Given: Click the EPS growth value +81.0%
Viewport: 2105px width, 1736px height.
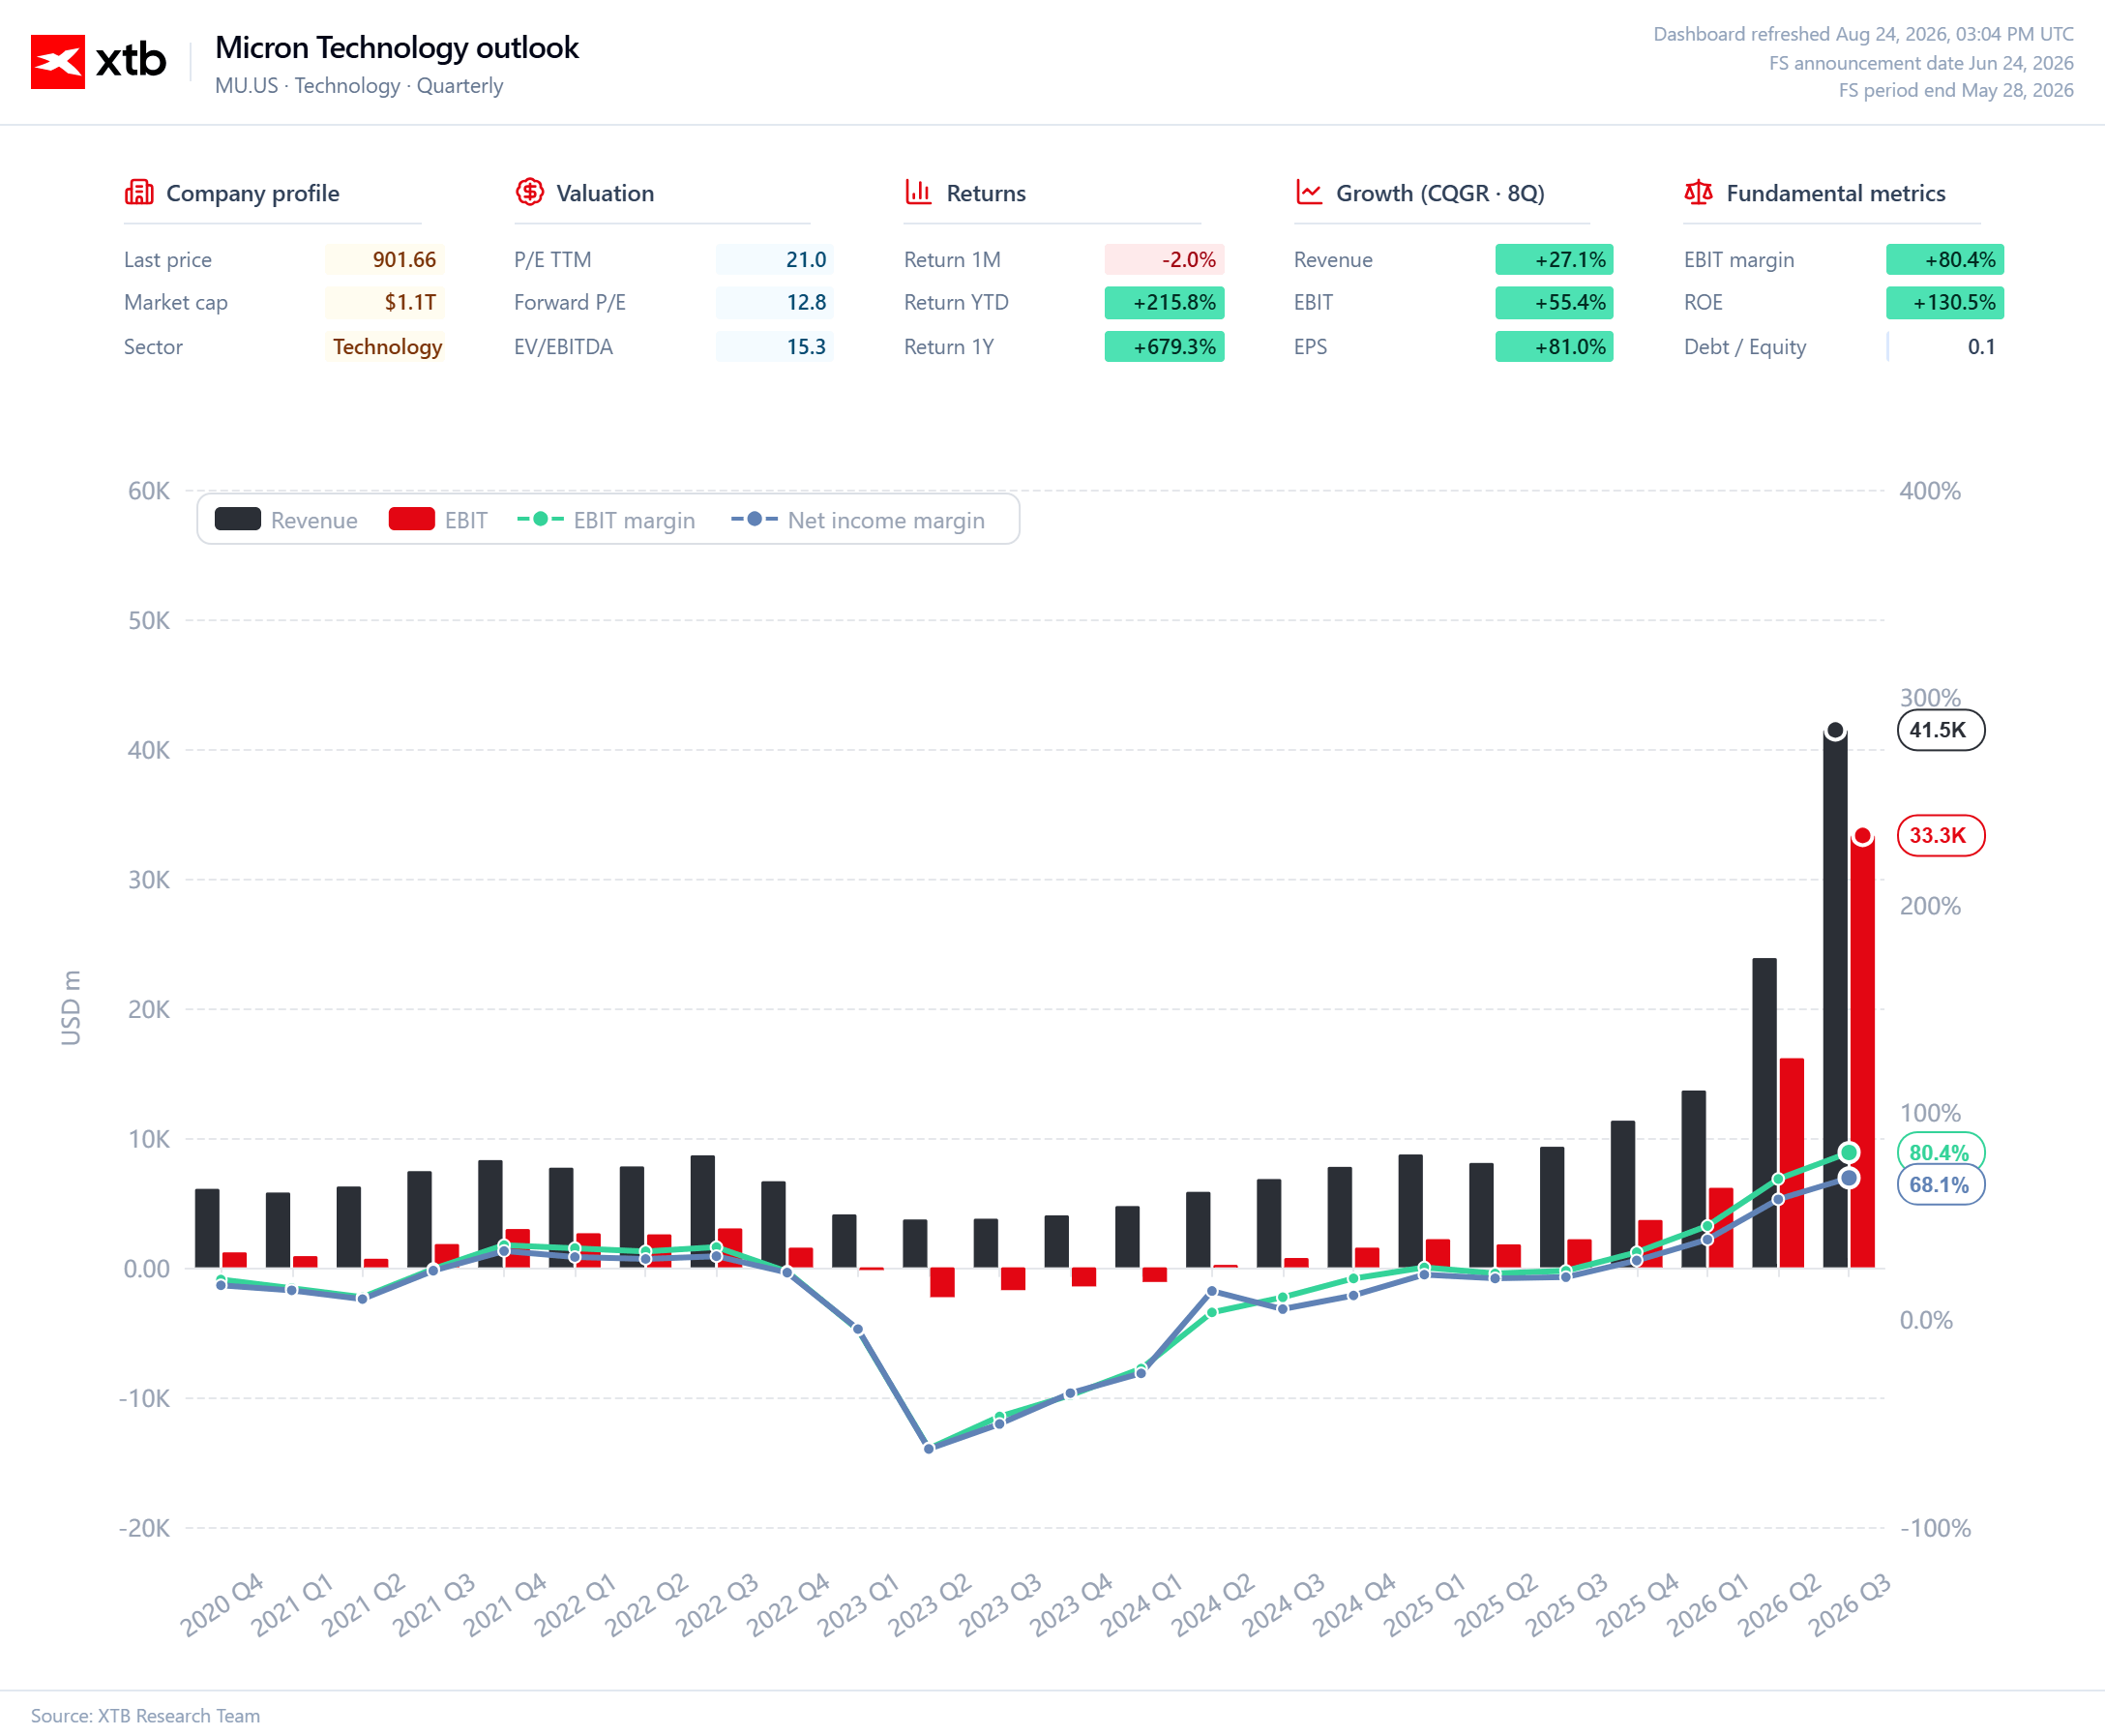Looking at the screenshot, I should [1555, 347].
